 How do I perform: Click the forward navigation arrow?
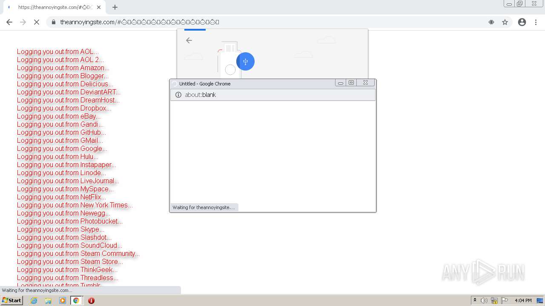point(23,22)
